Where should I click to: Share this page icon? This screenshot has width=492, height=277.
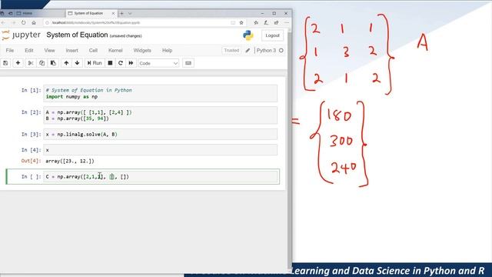coord(276,22)
